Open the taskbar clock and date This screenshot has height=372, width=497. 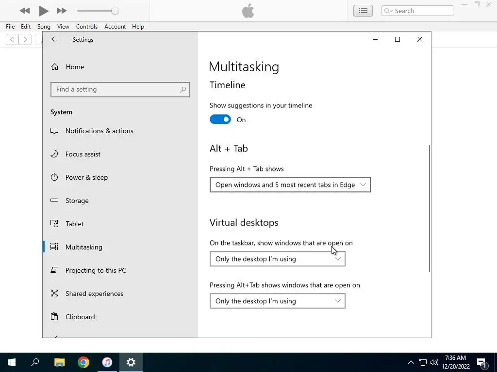tap(455, 362)
